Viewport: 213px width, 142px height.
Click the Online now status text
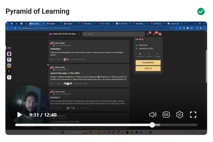tap(143, 45)
